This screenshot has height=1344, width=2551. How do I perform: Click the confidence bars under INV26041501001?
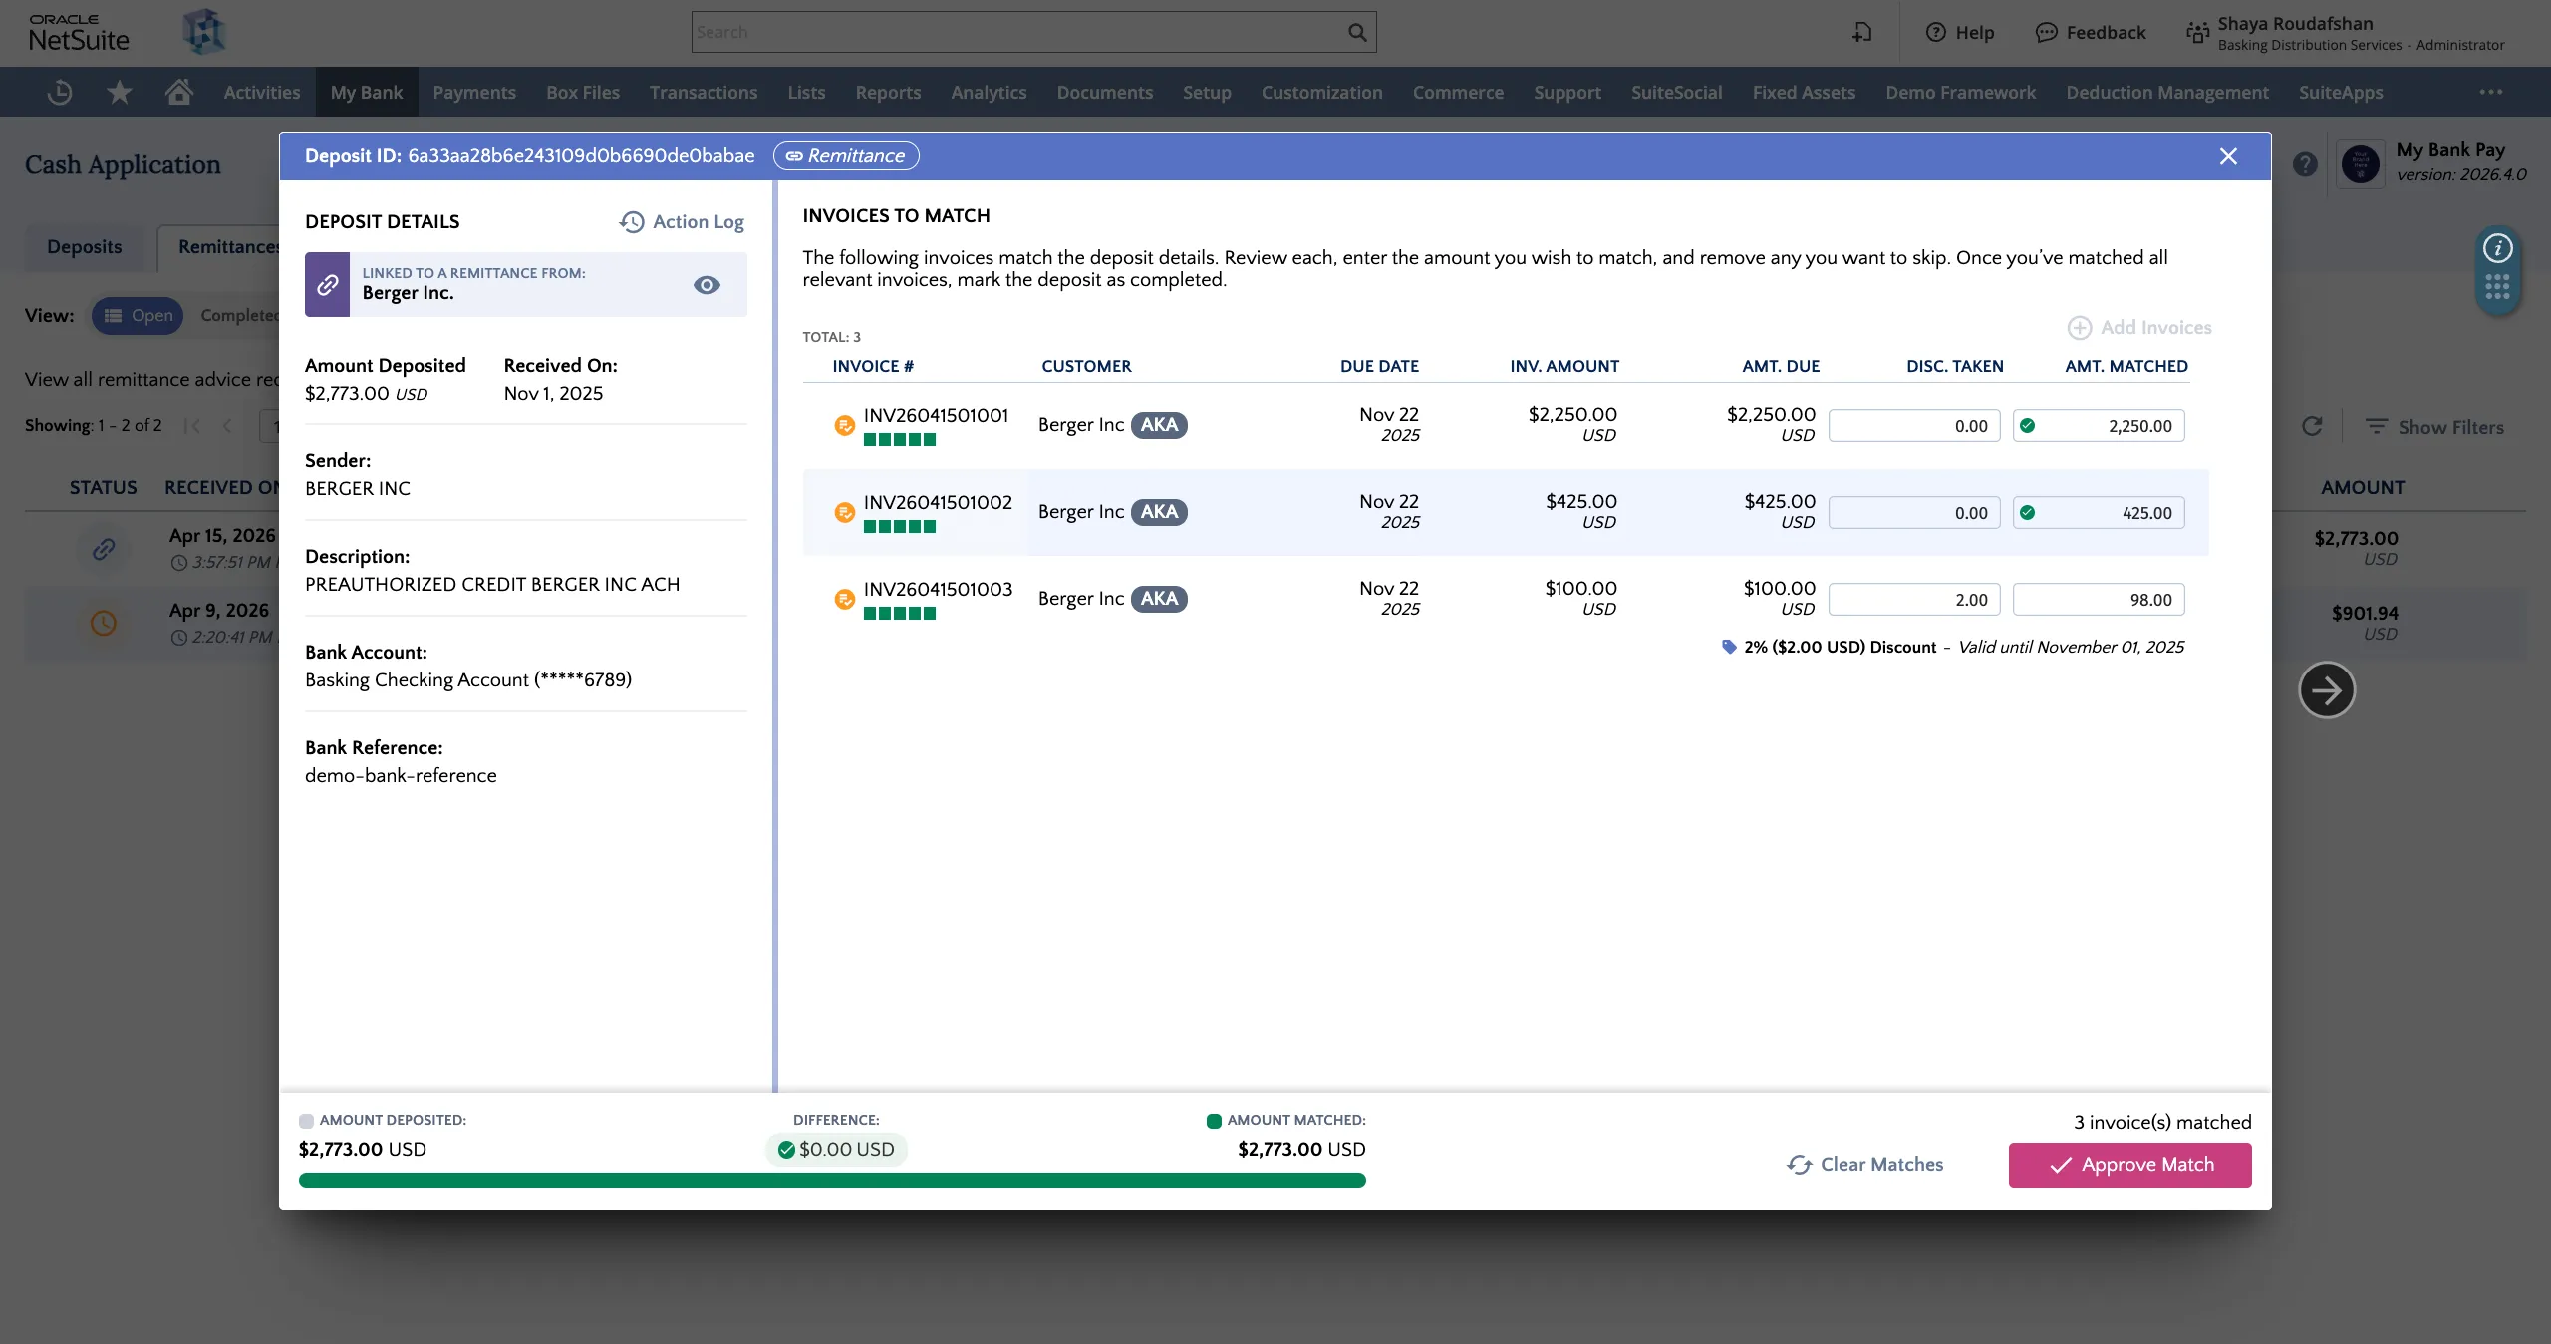click(900, 440)
